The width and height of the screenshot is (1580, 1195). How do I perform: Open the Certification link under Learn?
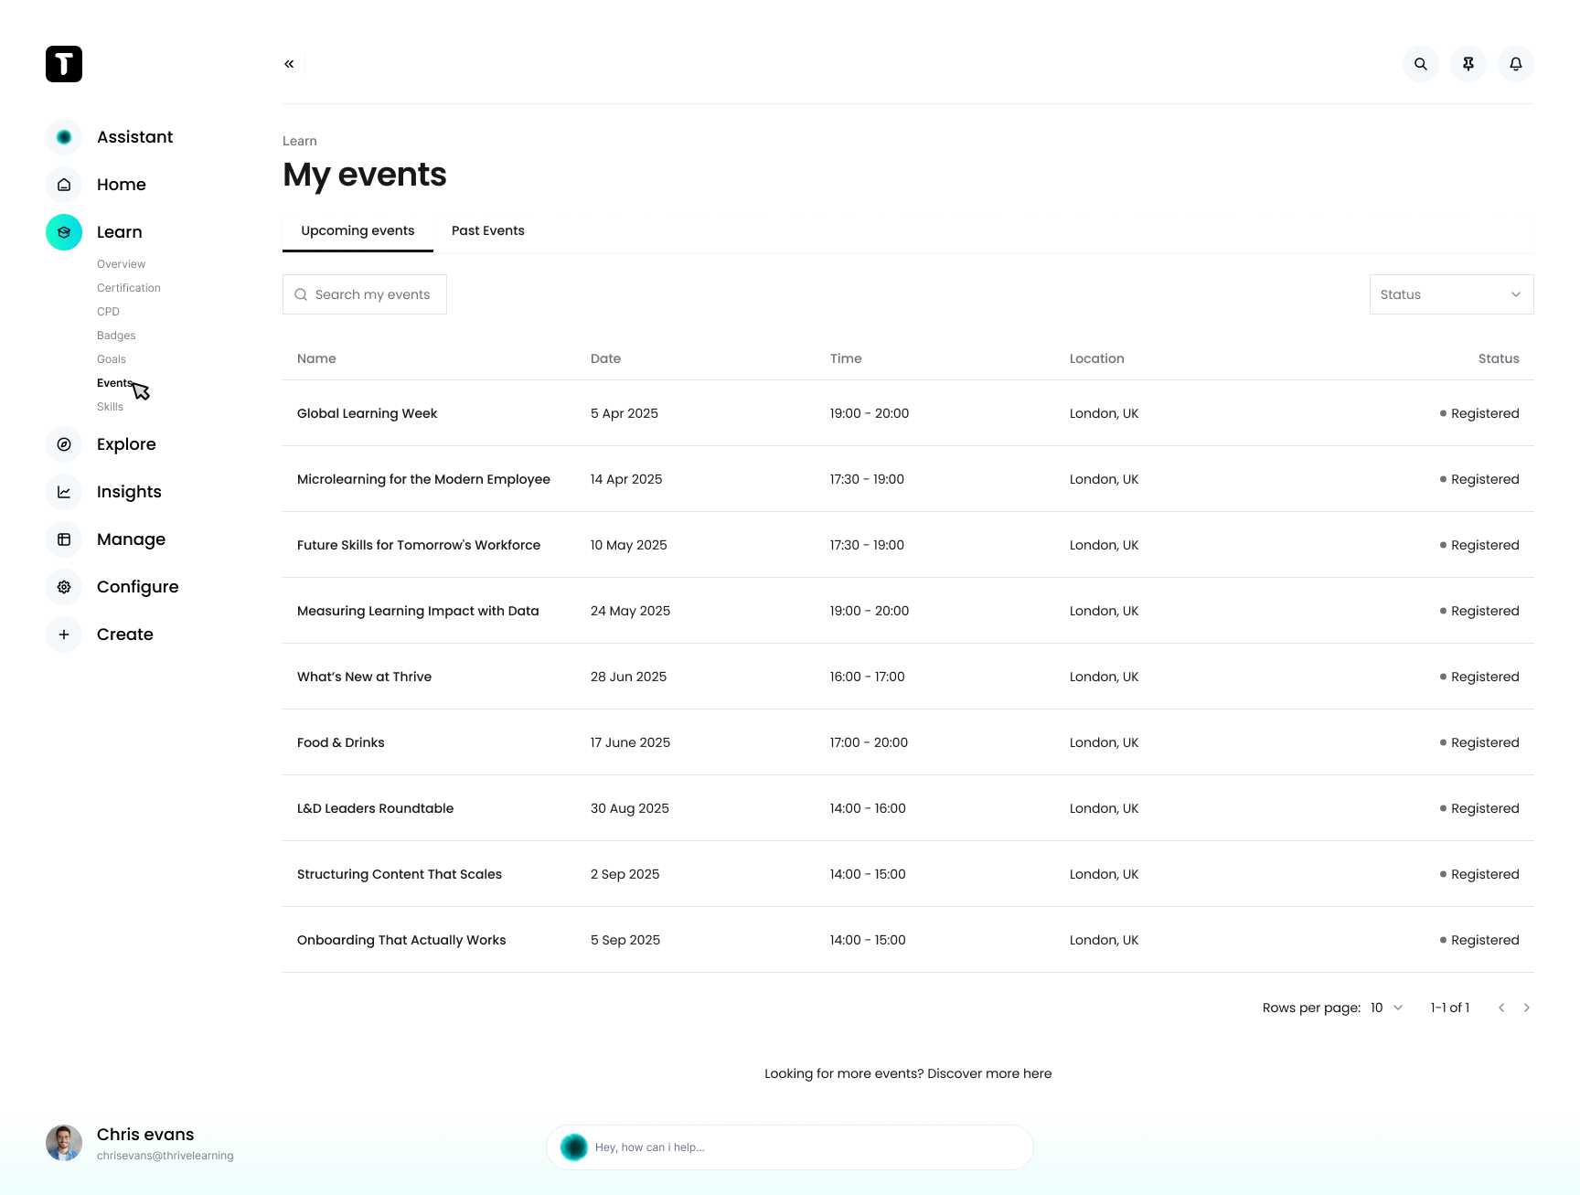point(128,287)
